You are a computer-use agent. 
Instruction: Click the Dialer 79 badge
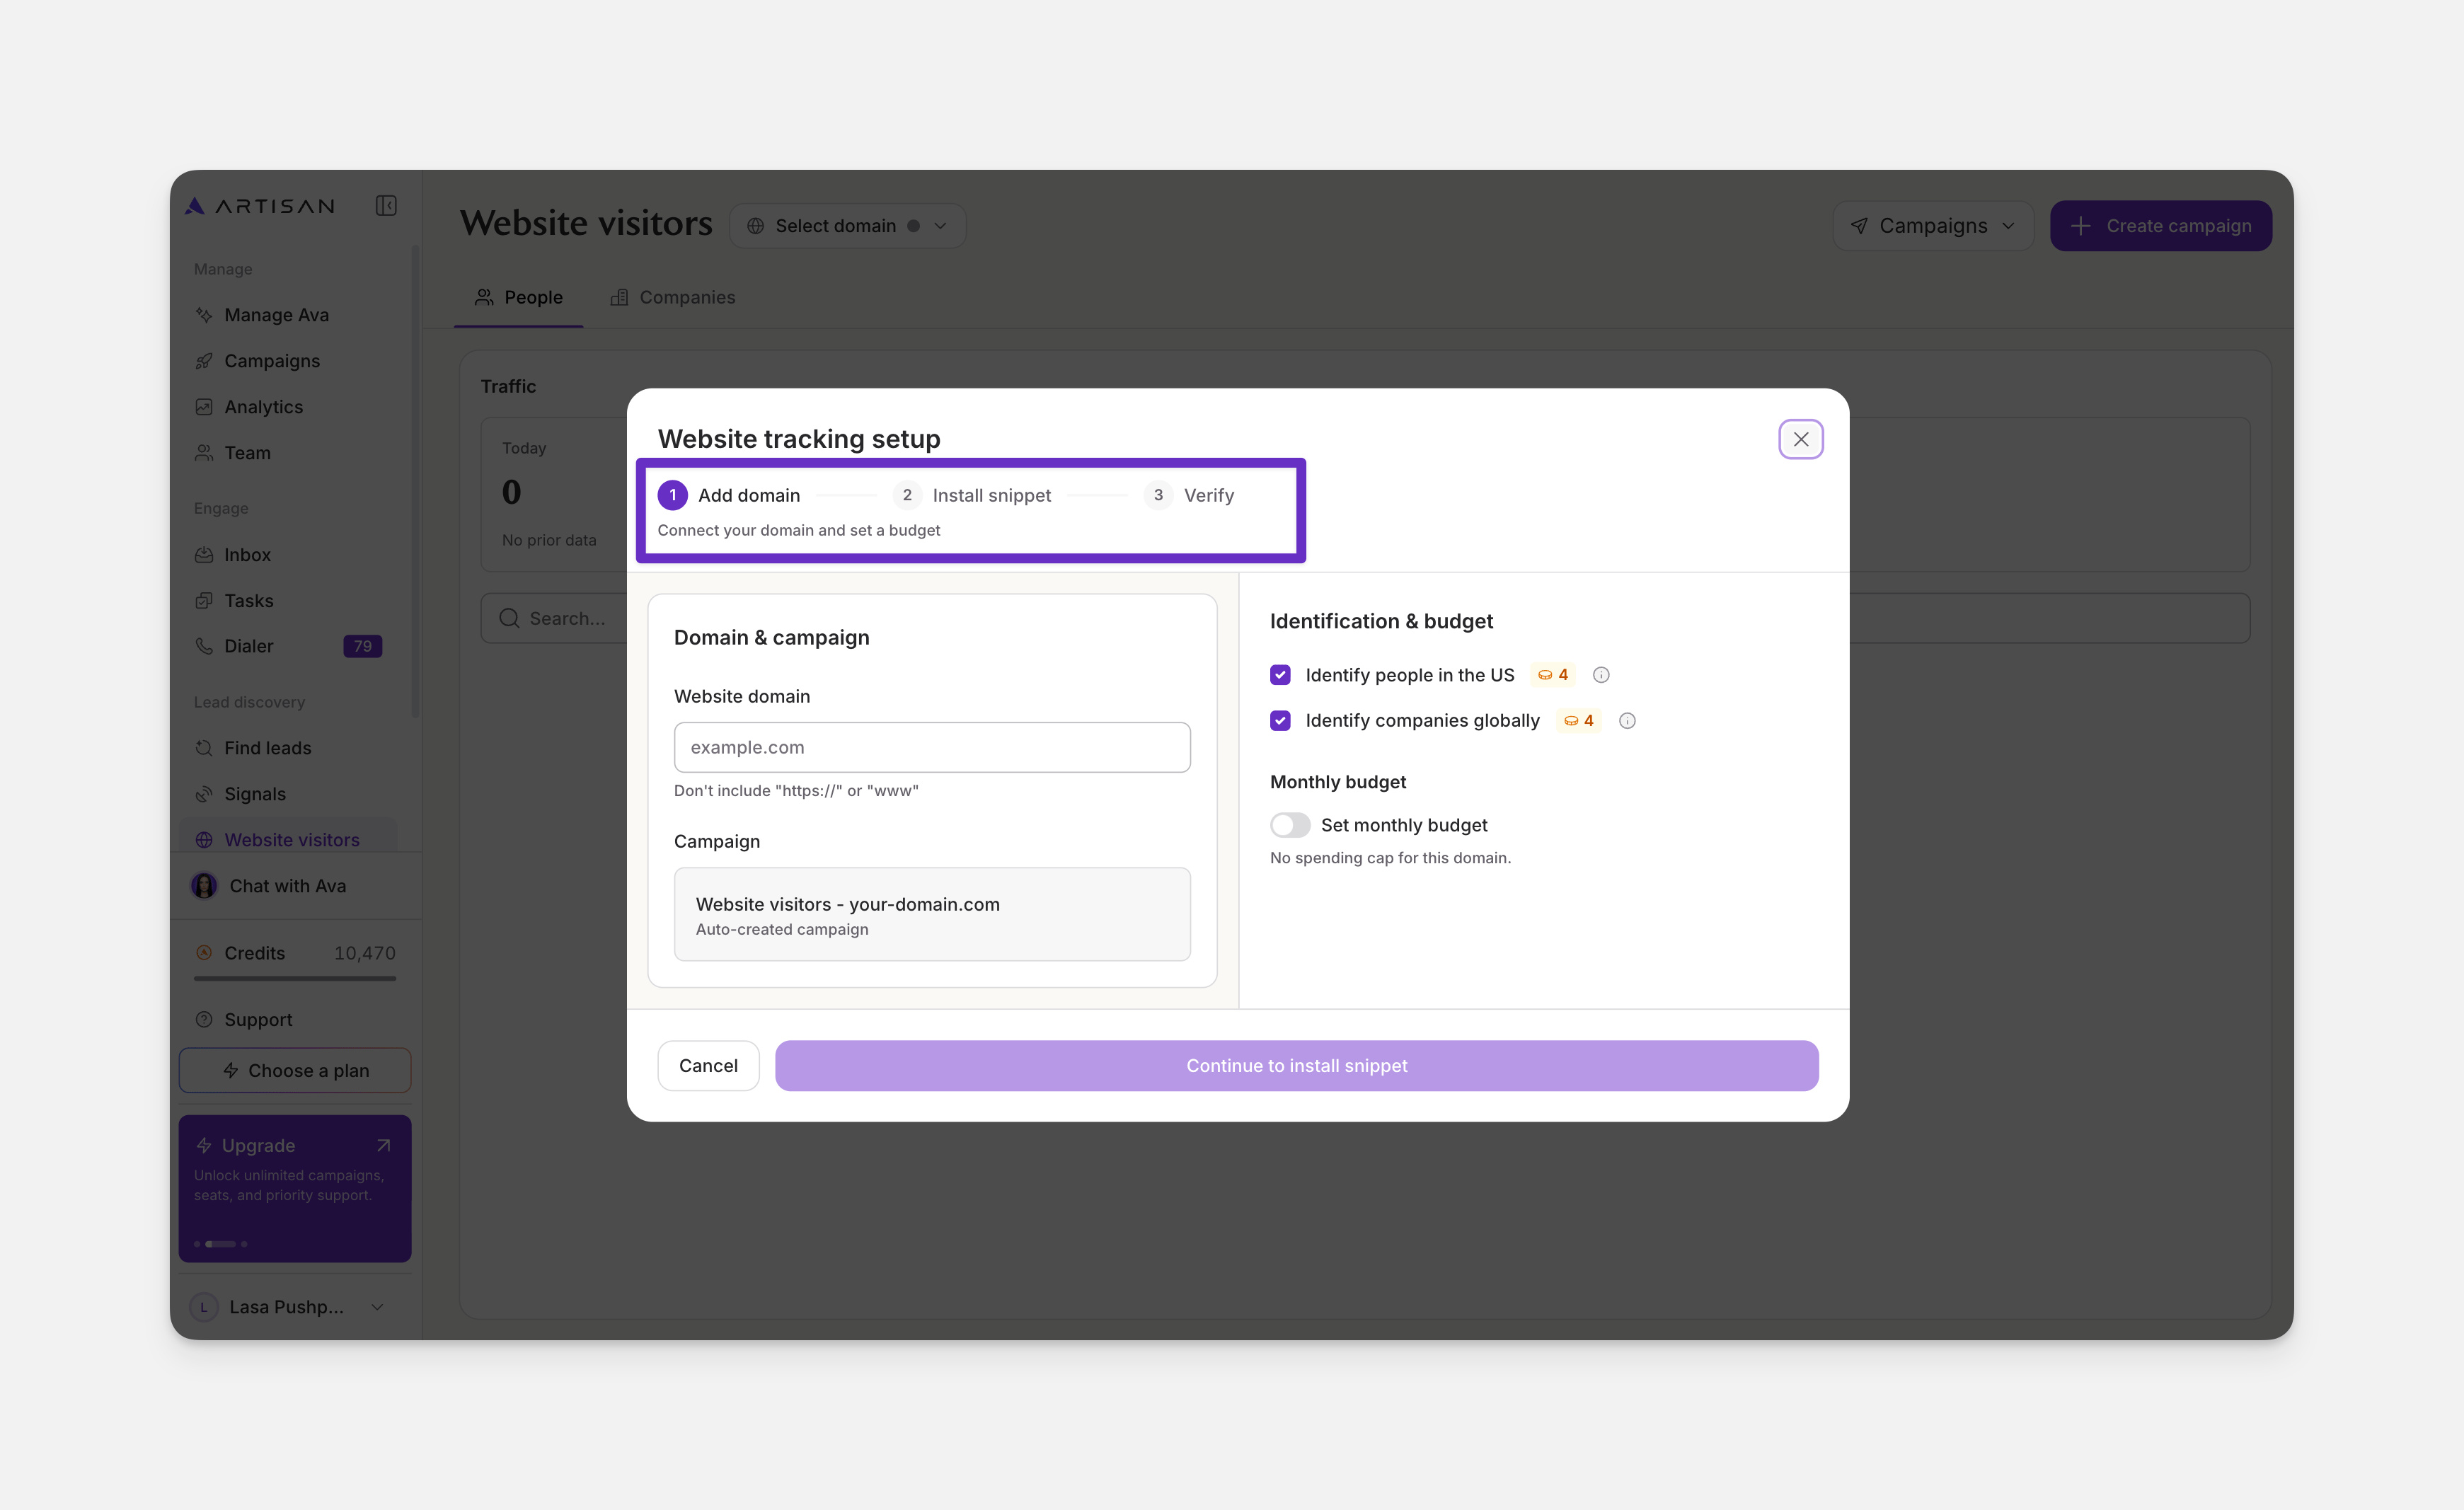pos(362,646)
